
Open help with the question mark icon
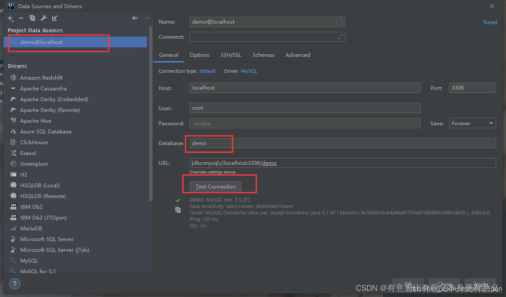[x=15, y=284]
